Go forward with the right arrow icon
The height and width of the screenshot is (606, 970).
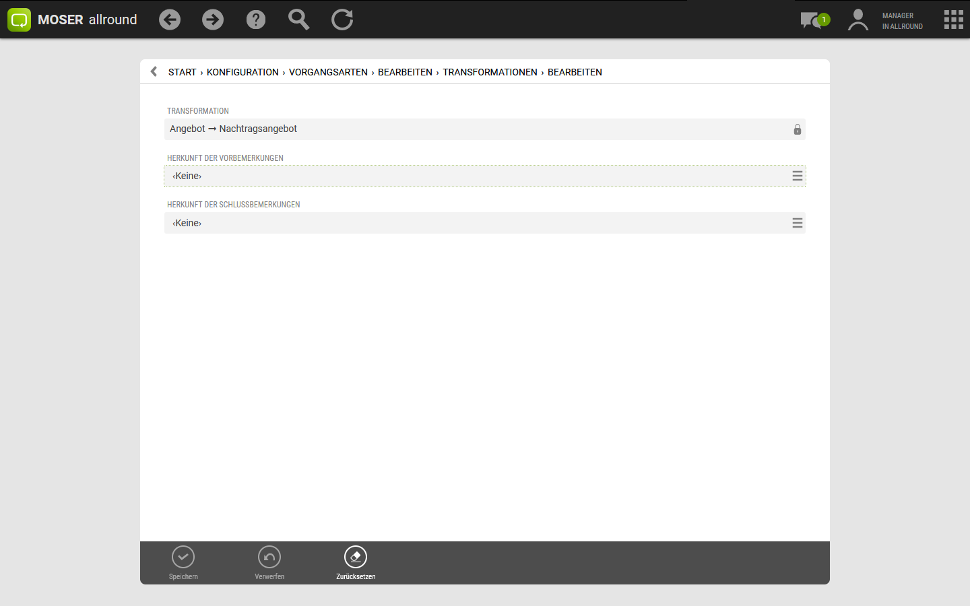[213, 20]
